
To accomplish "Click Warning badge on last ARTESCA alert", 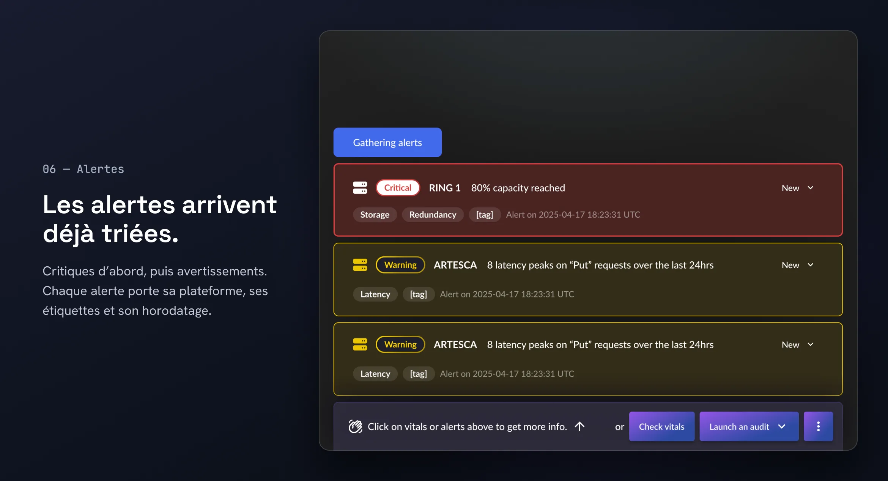I will tap(400, 344).
